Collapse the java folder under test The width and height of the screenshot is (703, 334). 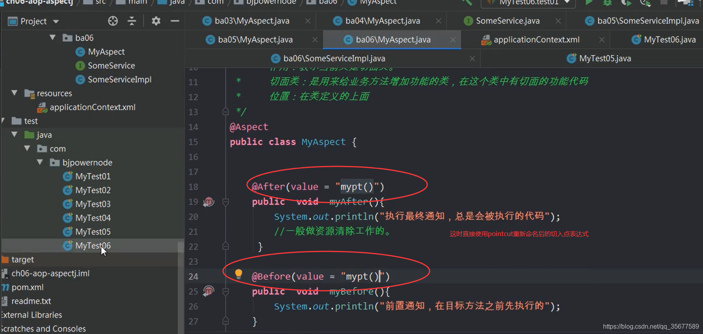pyautogui.click(x=15, y=134)
